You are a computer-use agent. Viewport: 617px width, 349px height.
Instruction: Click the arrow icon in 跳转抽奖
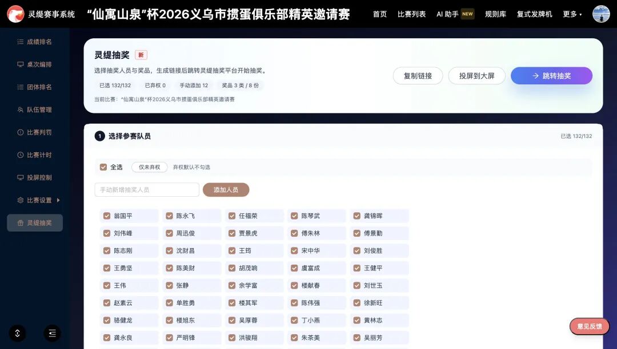click(535, 76)
